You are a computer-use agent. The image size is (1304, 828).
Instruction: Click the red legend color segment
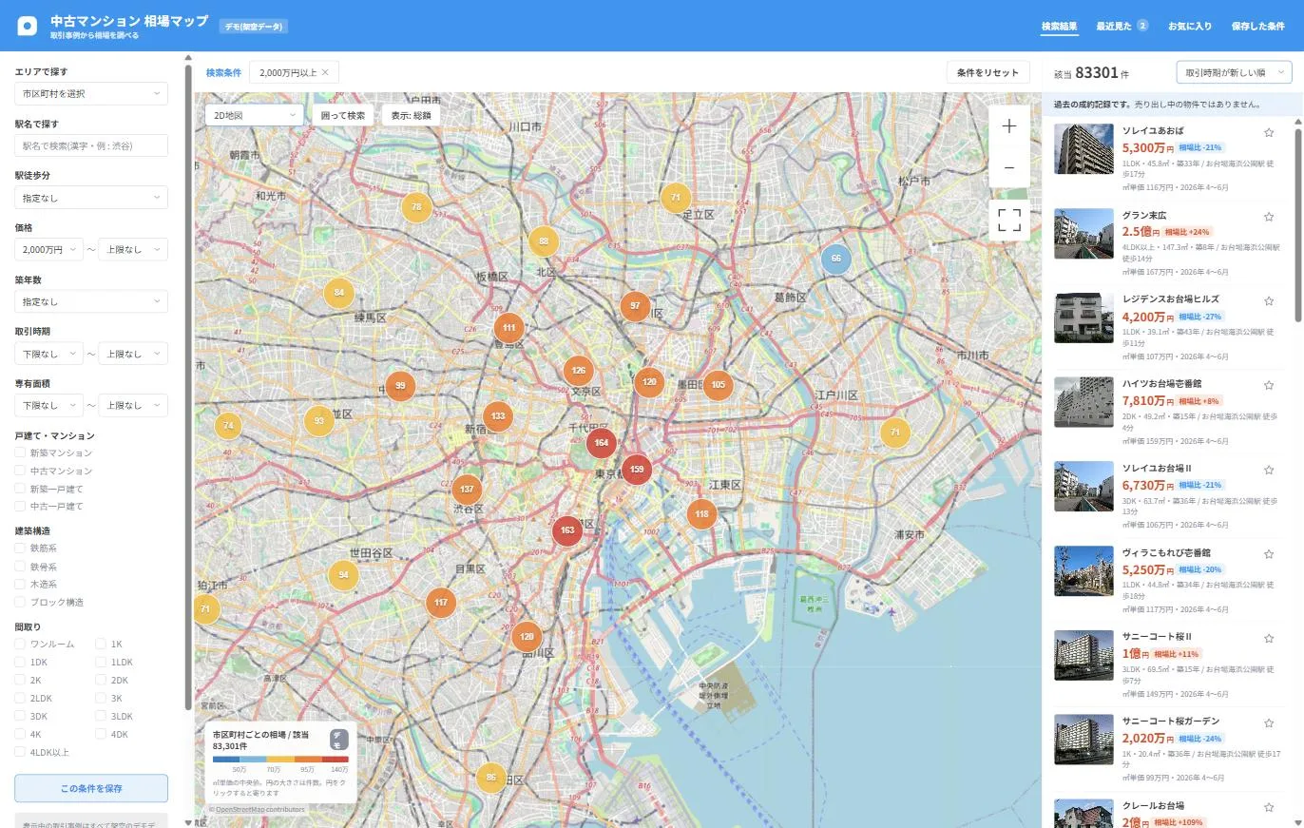[336, 760]
